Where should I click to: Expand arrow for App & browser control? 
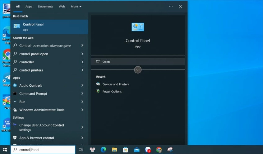pos(82,138)
